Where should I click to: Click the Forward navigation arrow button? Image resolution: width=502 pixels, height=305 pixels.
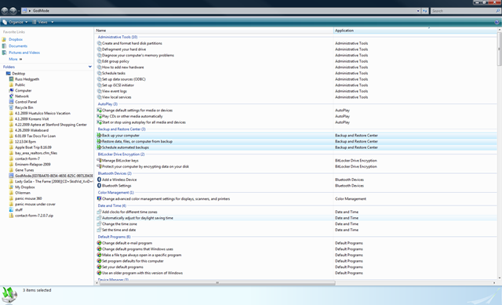tap(13, 11)
